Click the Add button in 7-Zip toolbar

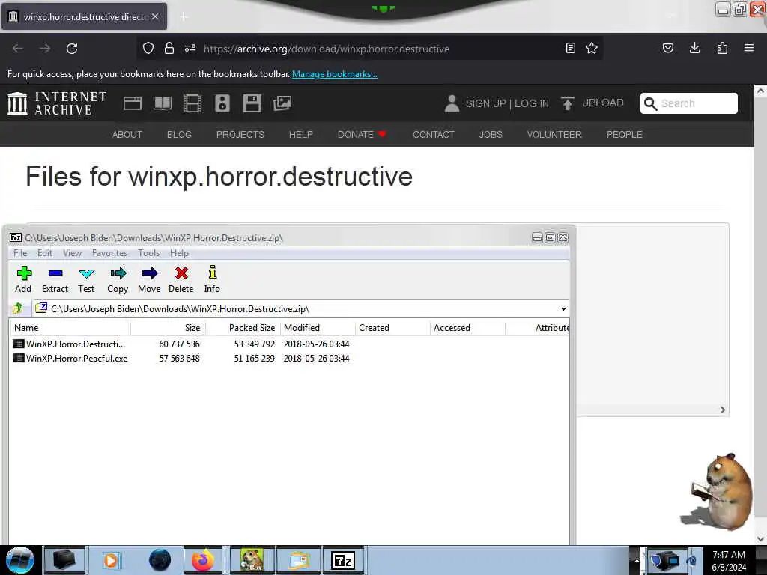[x=23, y=279]
